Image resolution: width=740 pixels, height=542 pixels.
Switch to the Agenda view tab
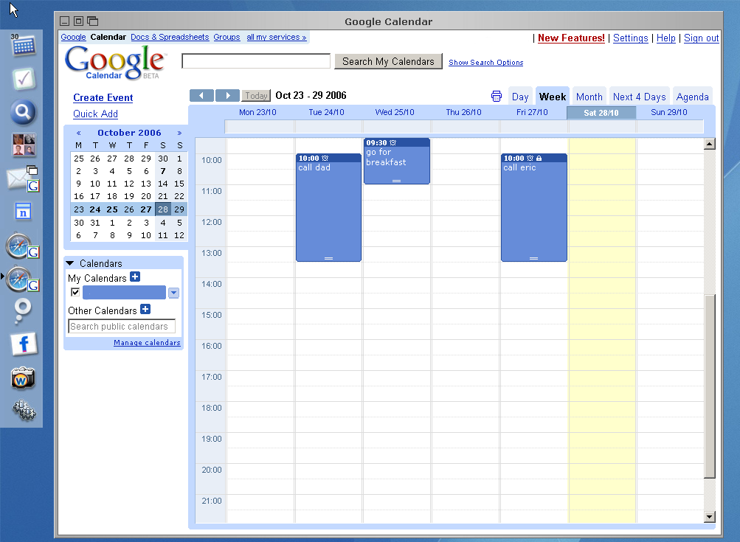[x=692, y=97]
